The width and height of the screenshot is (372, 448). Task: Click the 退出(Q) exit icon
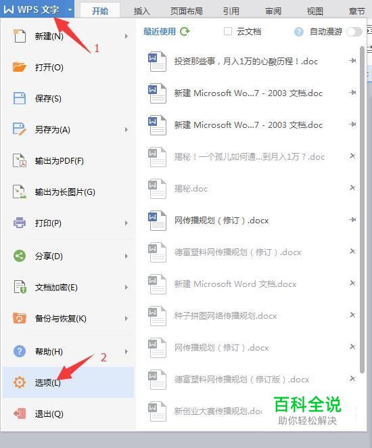click(20, 413)
